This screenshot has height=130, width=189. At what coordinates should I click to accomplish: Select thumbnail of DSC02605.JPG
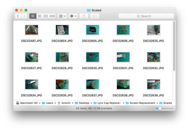tap(93, 30)
